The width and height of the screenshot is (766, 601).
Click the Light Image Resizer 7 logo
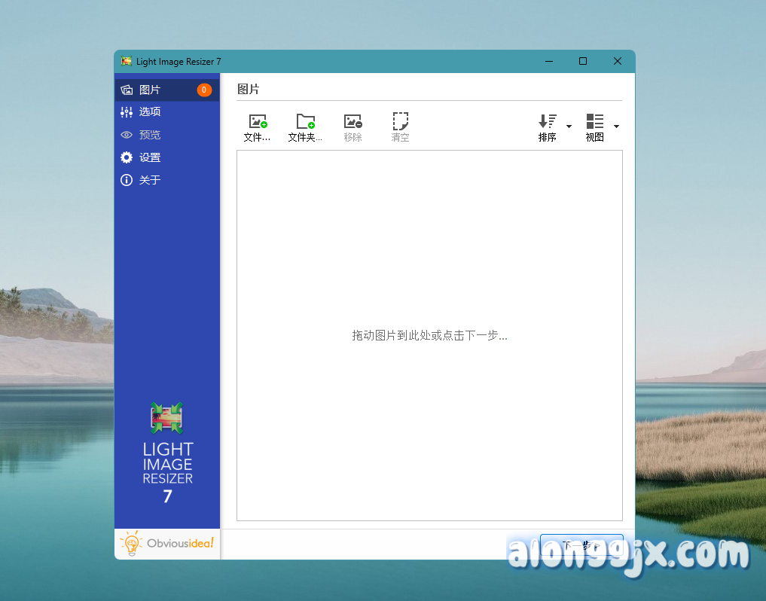[167, 452]
